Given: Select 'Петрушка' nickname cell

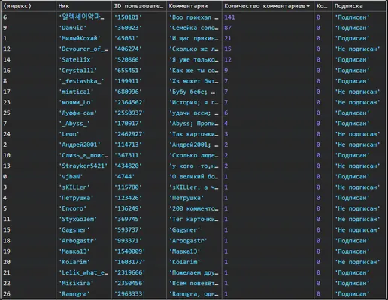Looking at the screenshot, I should pos(84,198).
